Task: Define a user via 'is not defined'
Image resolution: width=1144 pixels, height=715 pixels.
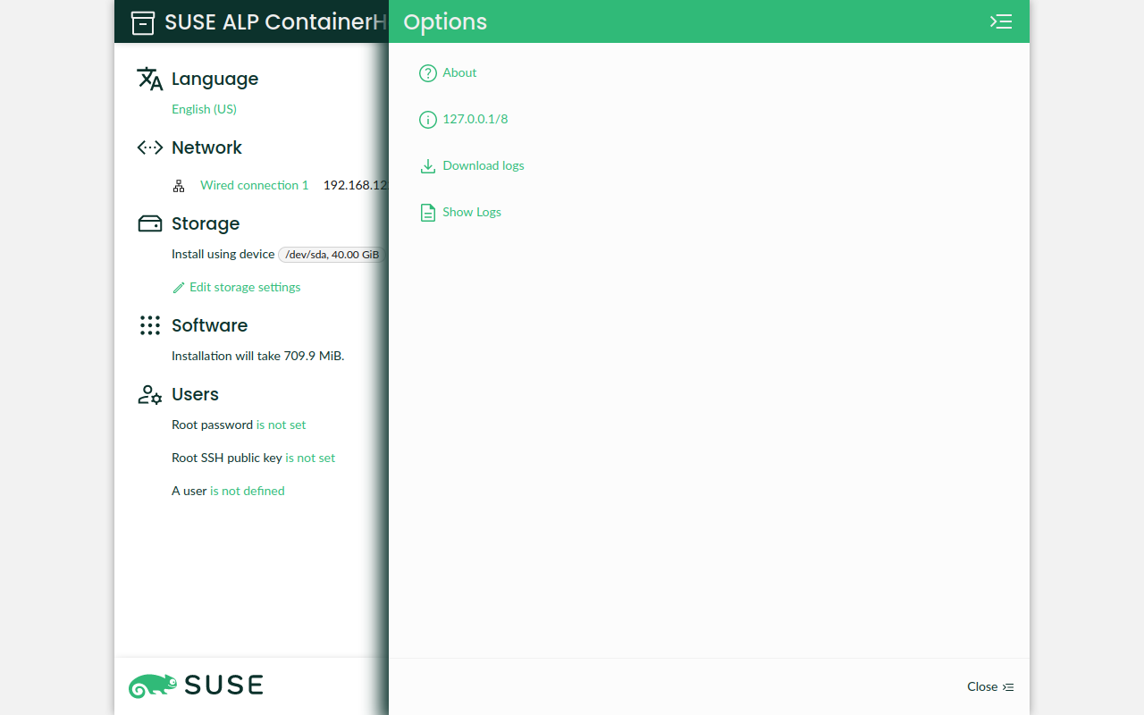Action: tap(247, 491)
